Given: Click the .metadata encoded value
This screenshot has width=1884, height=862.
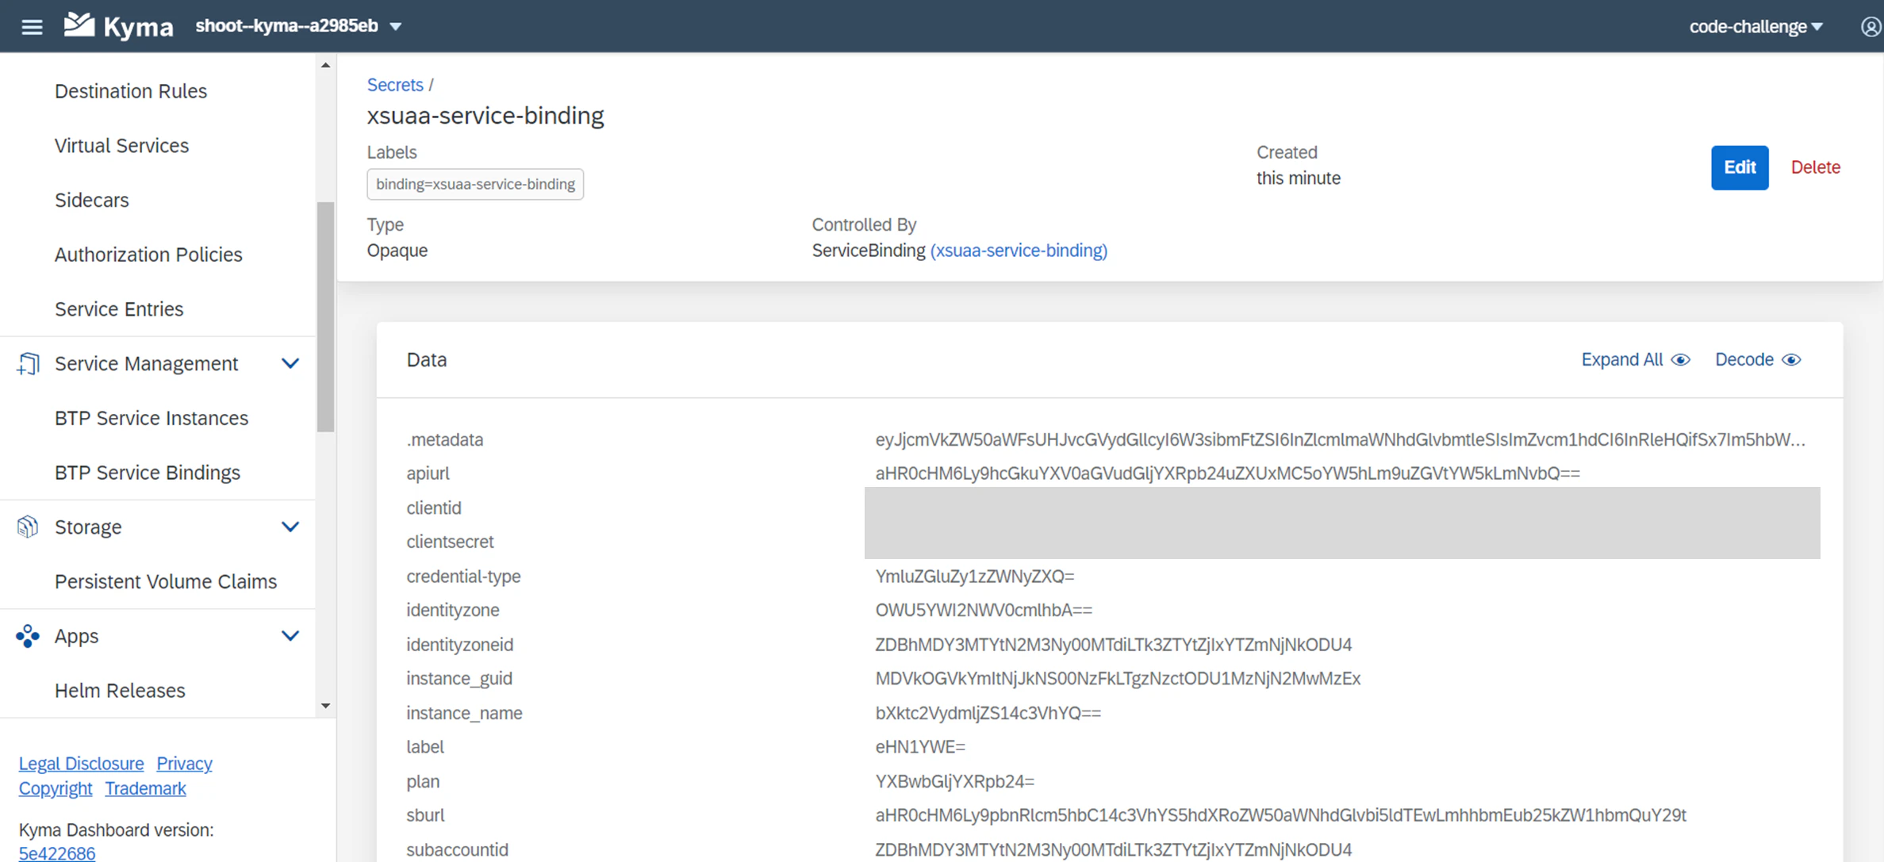Looking at the screenshot, I should pos(1340,439).
